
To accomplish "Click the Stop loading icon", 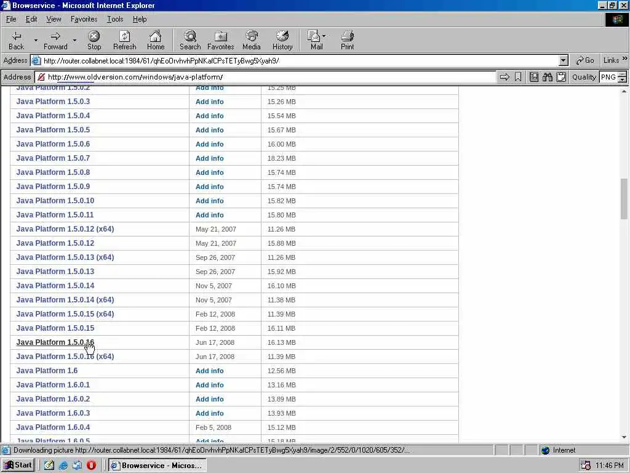I will 94,40.
